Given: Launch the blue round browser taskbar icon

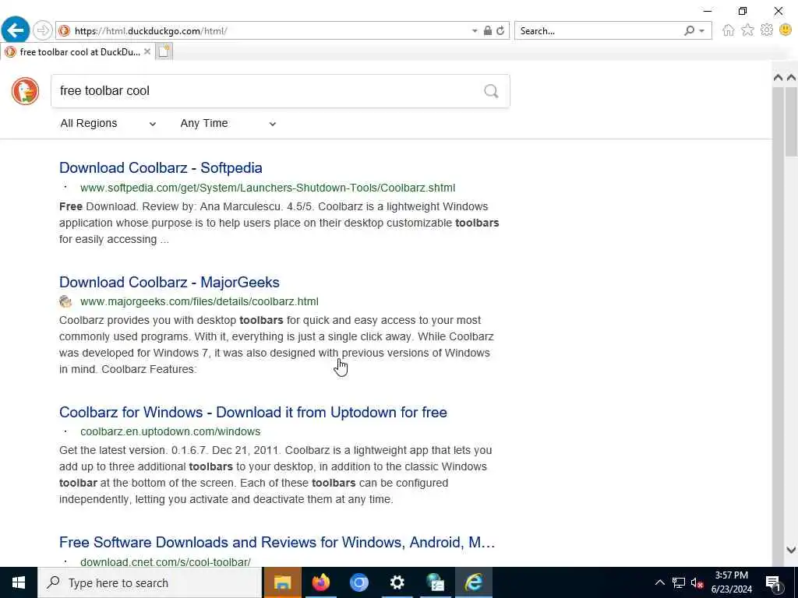Looking at the screenshot, I should pyautogui.click(x=358, y=582).
